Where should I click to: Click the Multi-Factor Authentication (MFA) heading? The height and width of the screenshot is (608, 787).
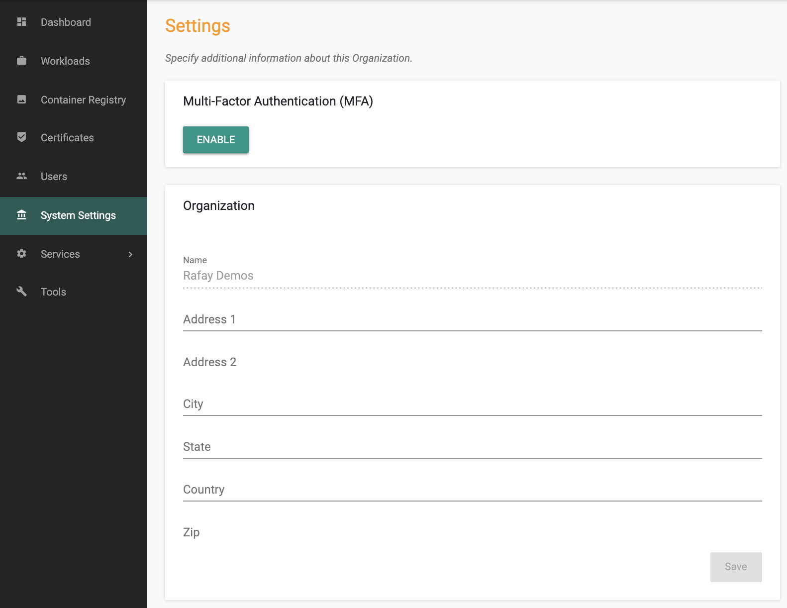pos(278,101)
